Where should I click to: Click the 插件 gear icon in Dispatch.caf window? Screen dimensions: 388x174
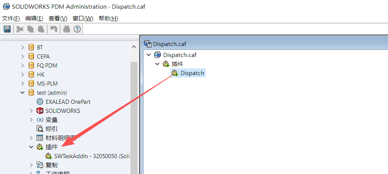pyautogui.click(x=166, y=64)
